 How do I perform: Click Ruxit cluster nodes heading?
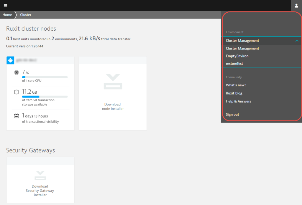[31, 29]
